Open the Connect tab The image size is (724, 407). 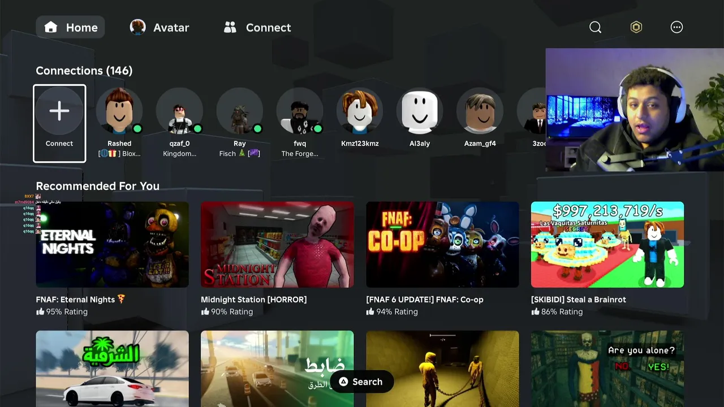click(x=257, y=27)
